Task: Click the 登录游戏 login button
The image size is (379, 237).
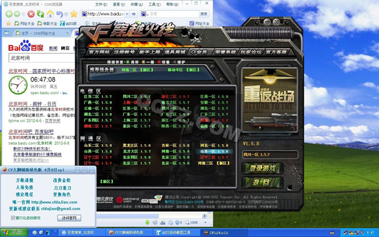Action: click(x=262, y=168)
